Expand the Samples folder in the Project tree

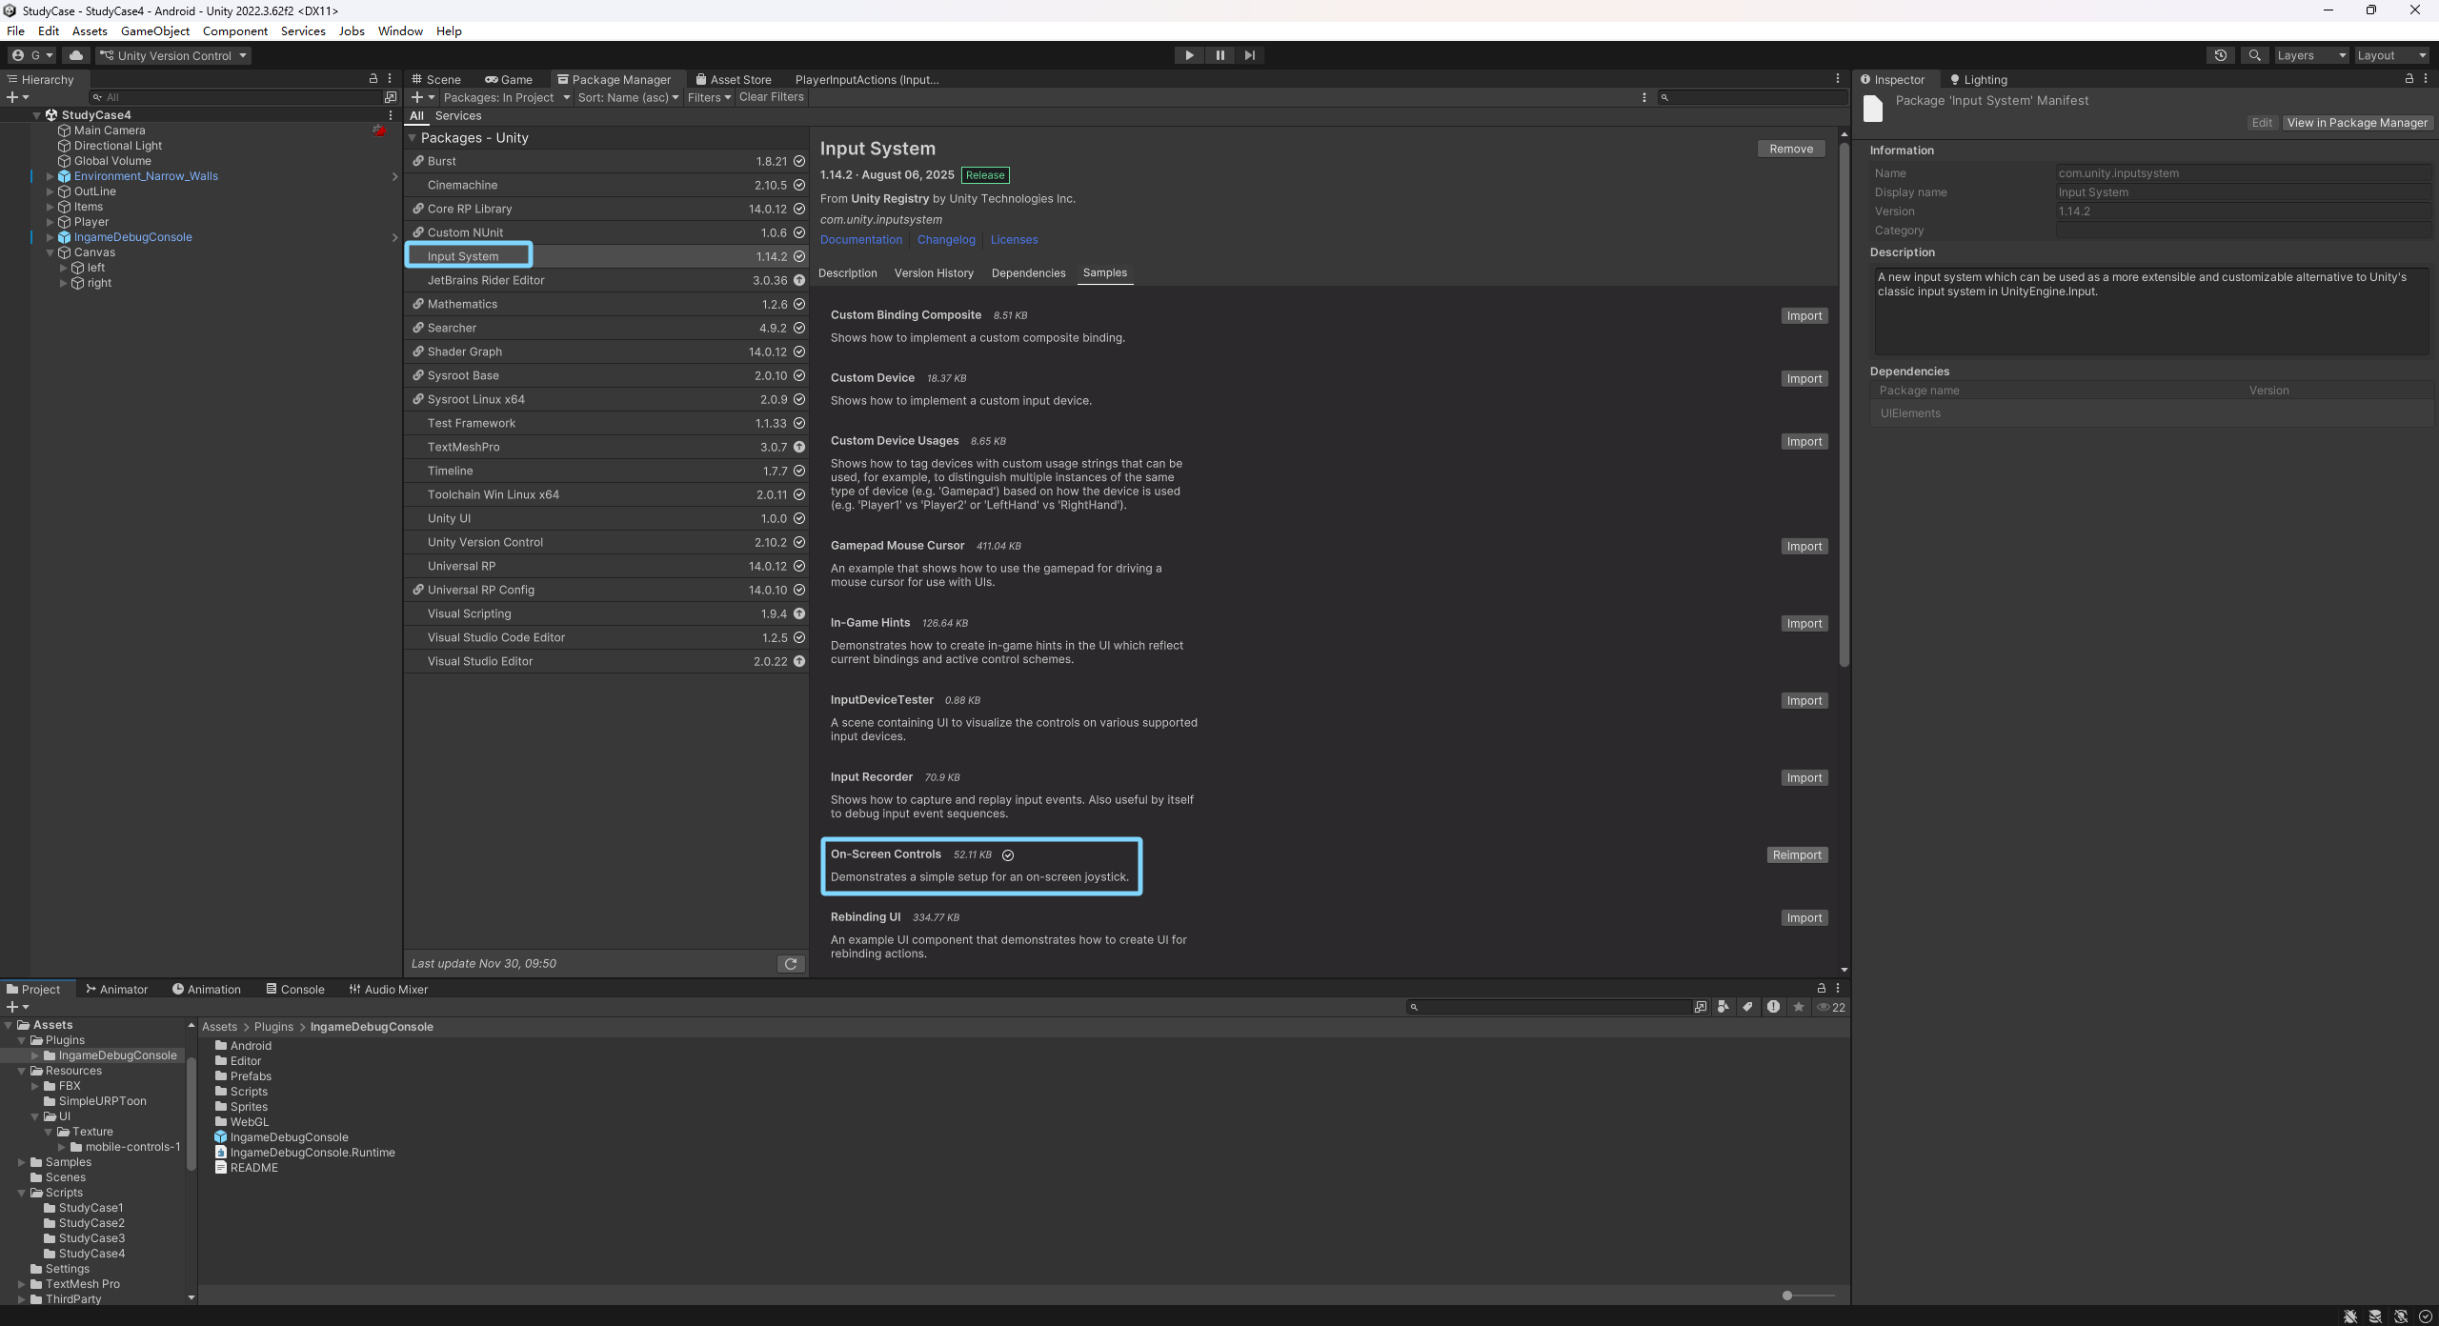pos(22,1162)
